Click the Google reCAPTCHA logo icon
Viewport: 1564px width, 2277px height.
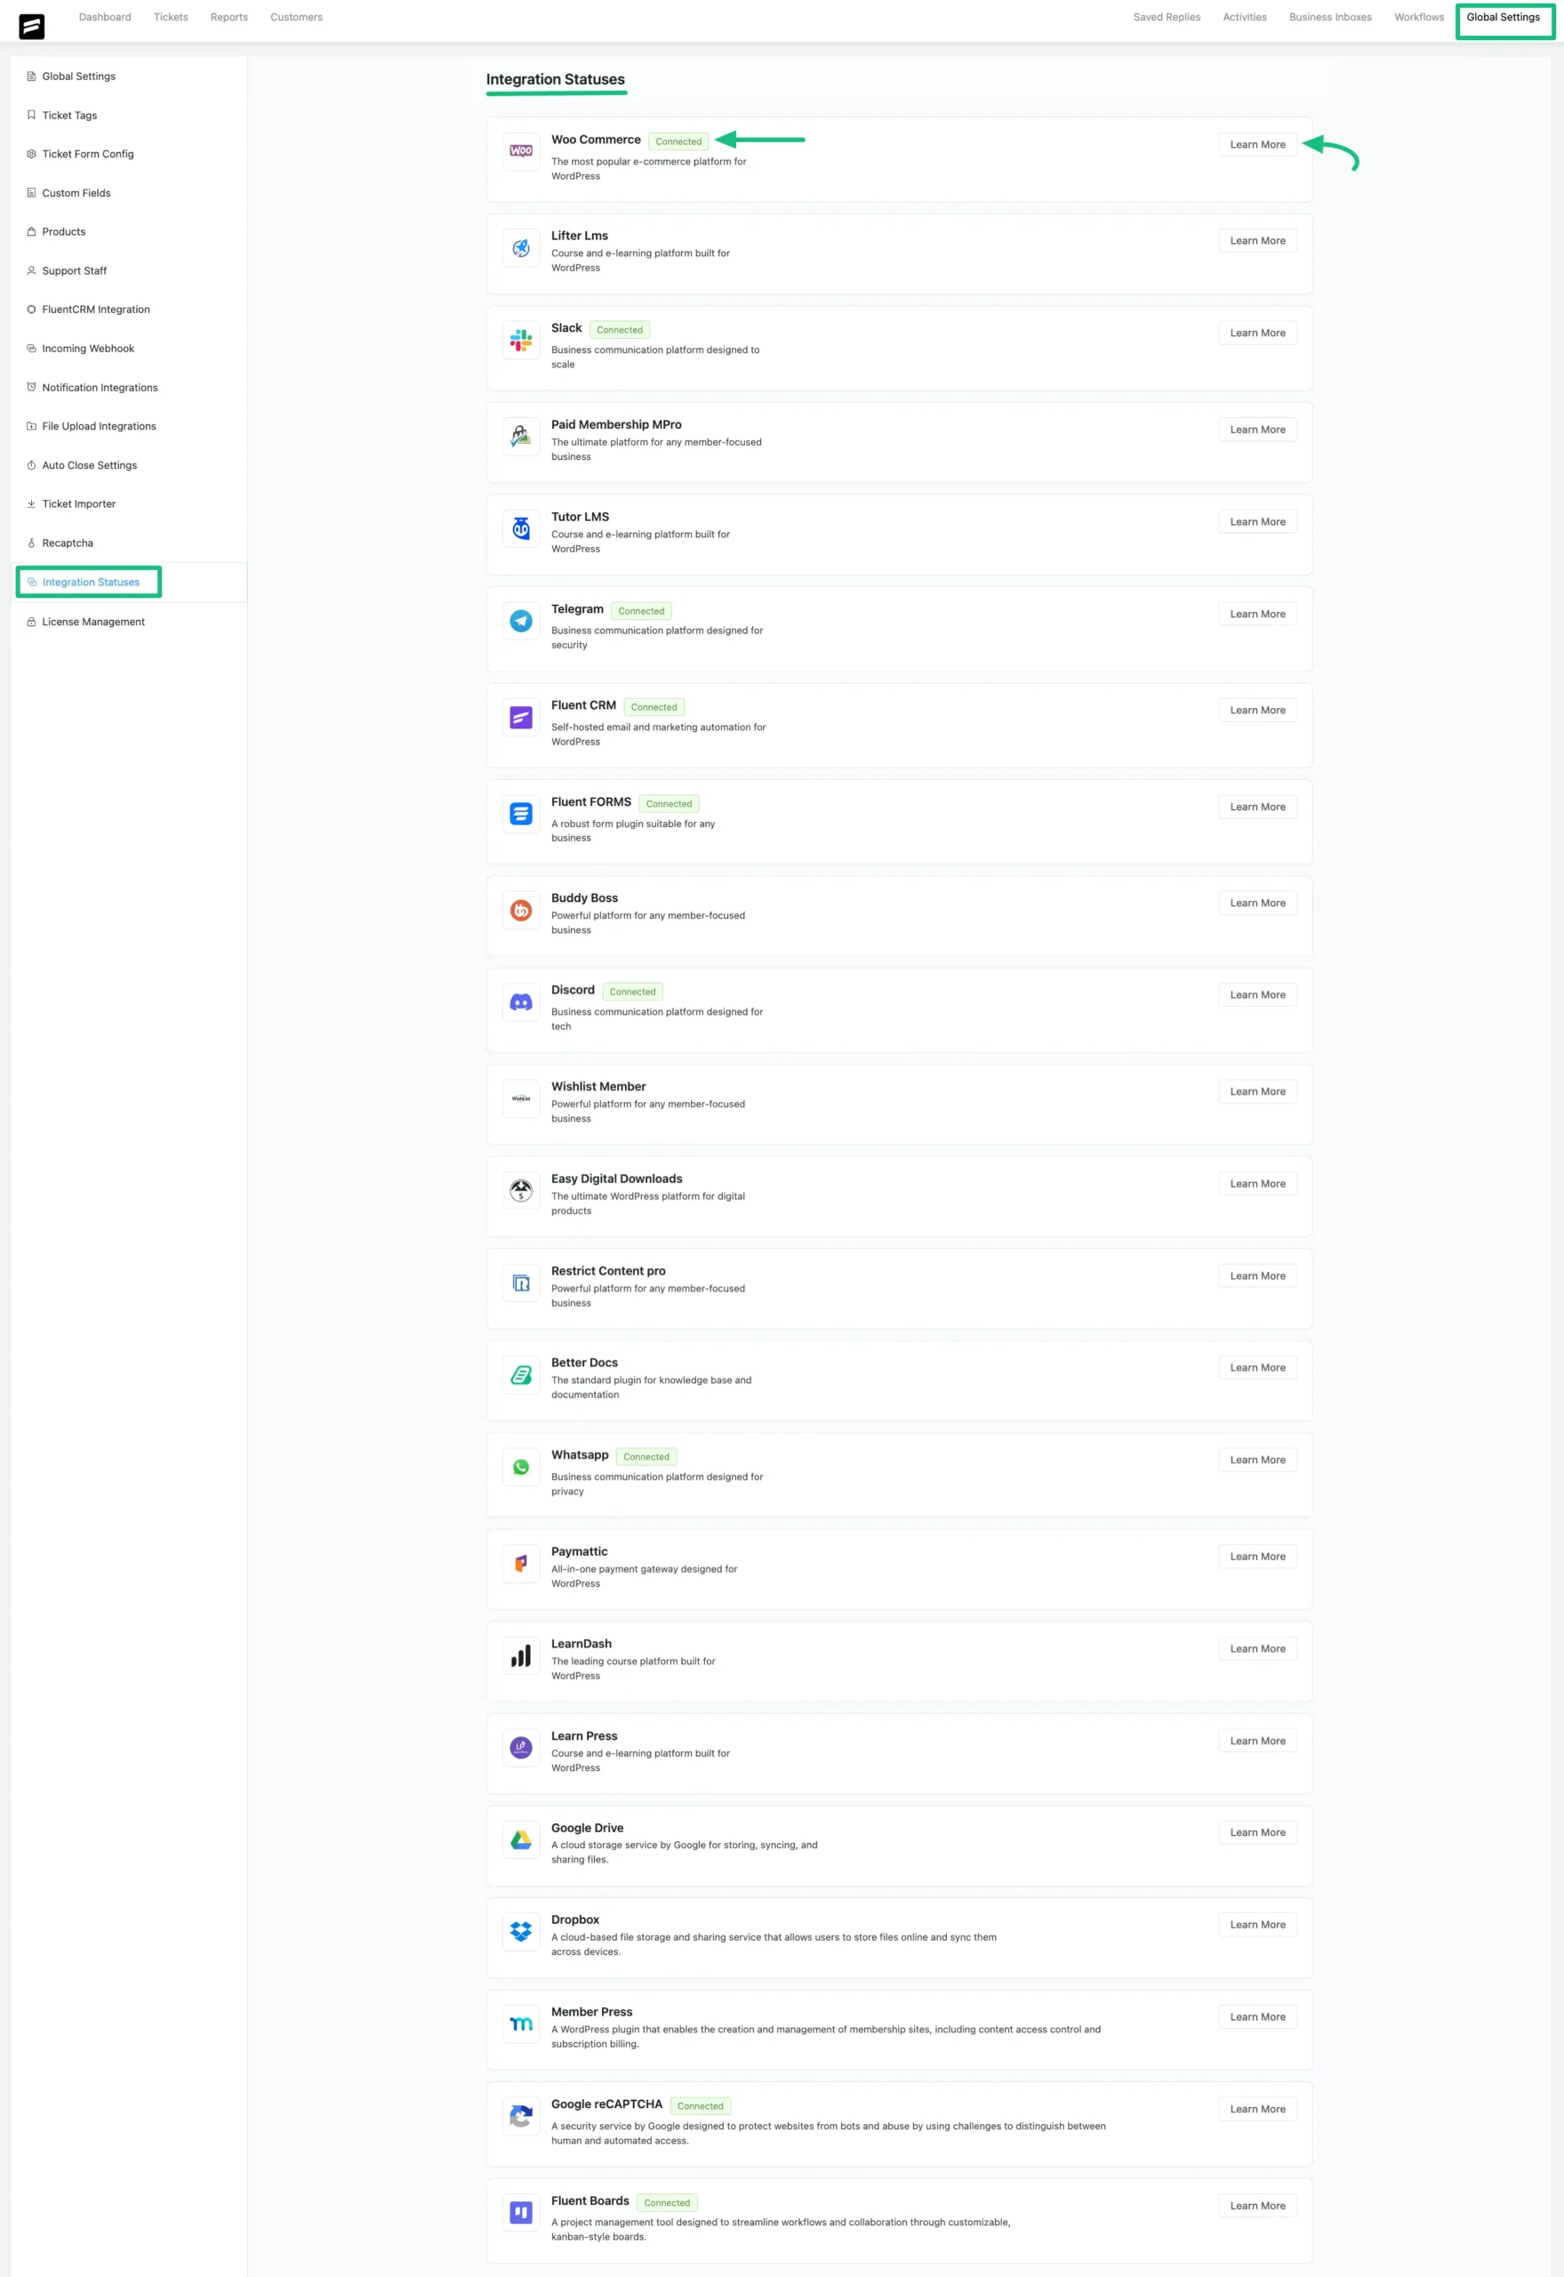coord(521,2116)
